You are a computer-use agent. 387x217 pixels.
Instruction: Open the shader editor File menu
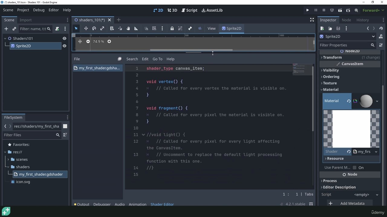pyautogui.click(x=77, y=59)
